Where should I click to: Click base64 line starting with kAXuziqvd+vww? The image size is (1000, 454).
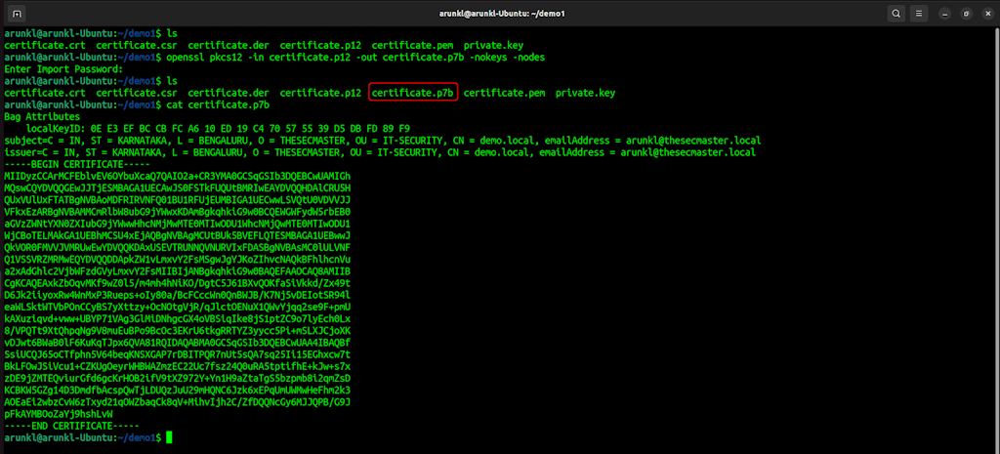178,319
